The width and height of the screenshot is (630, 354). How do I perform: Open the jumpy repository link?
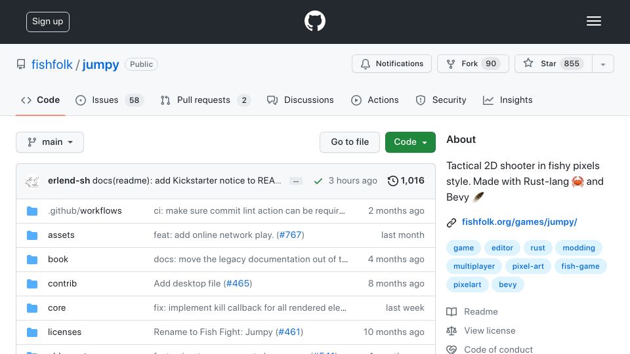100,64
